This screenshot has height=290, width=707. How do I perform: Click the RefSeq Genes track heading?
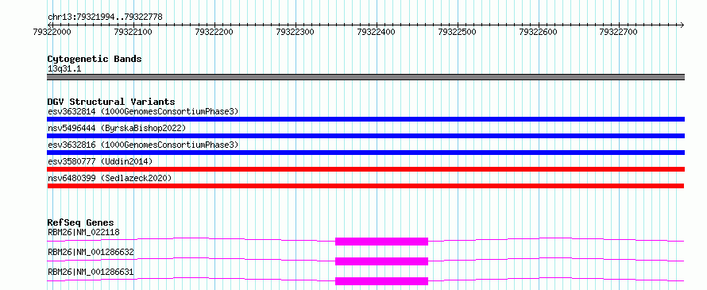[81, 222]
